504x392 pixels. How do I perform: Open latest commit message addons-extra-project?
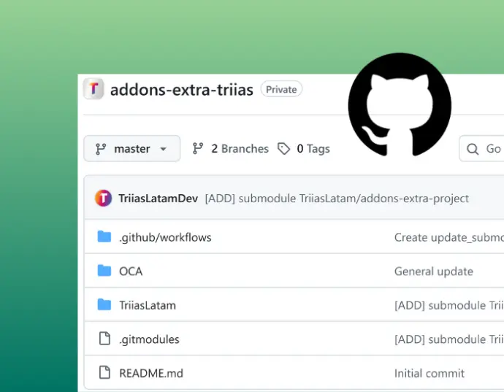coord(337,199)
